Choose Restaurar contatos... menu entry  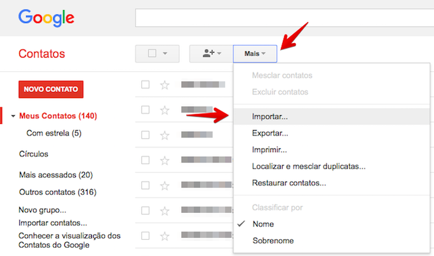pyautogui.click(x=332, y=183)
